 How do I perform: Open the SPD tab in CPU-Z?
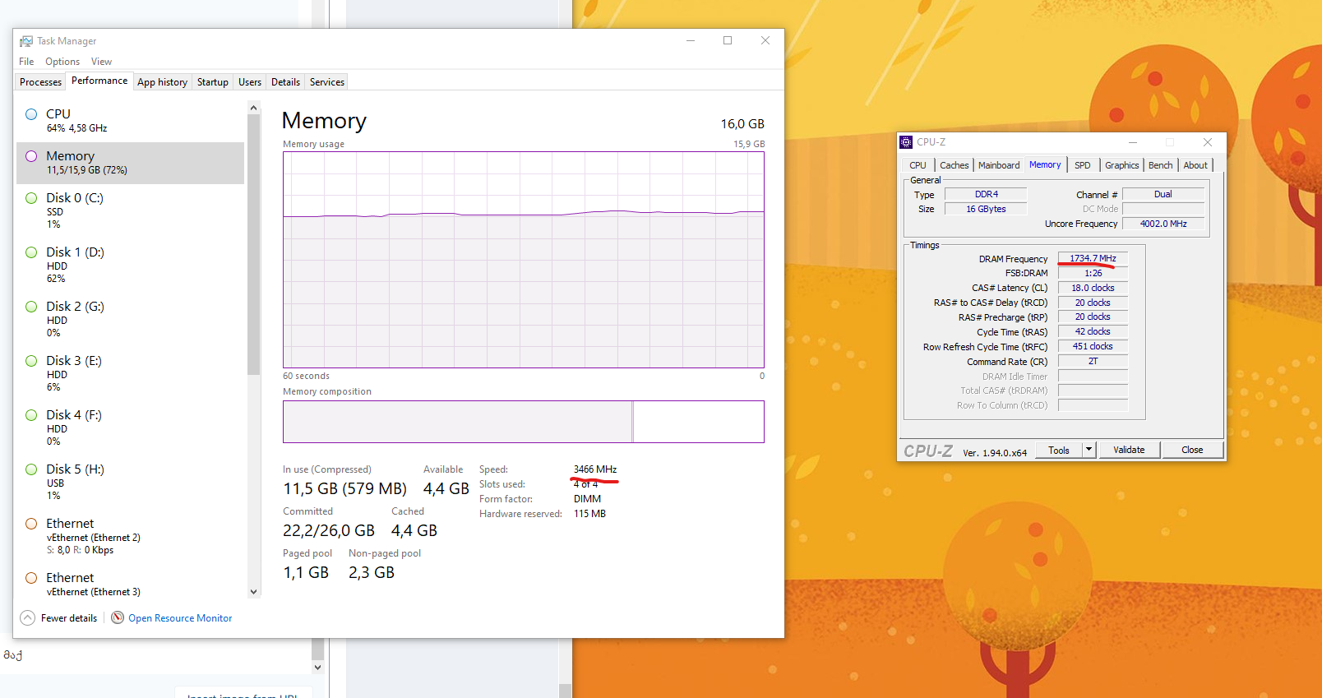[1083, 165]
